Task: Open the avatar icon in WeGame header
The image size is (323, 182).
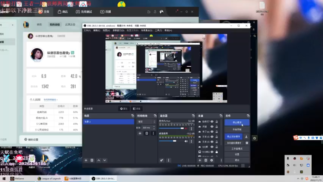Action: click(x=161, y=12)
